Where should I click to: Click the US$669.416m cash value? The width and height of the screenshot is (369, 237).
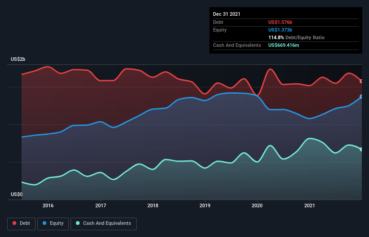[284, 45]
